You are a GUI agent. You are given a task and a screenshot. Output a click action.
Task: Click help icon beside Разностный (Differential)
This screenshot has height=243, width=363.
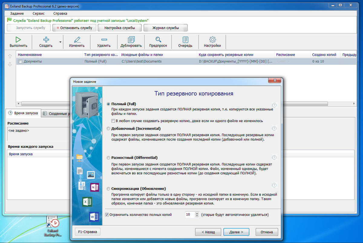click(x=274, y=158)
